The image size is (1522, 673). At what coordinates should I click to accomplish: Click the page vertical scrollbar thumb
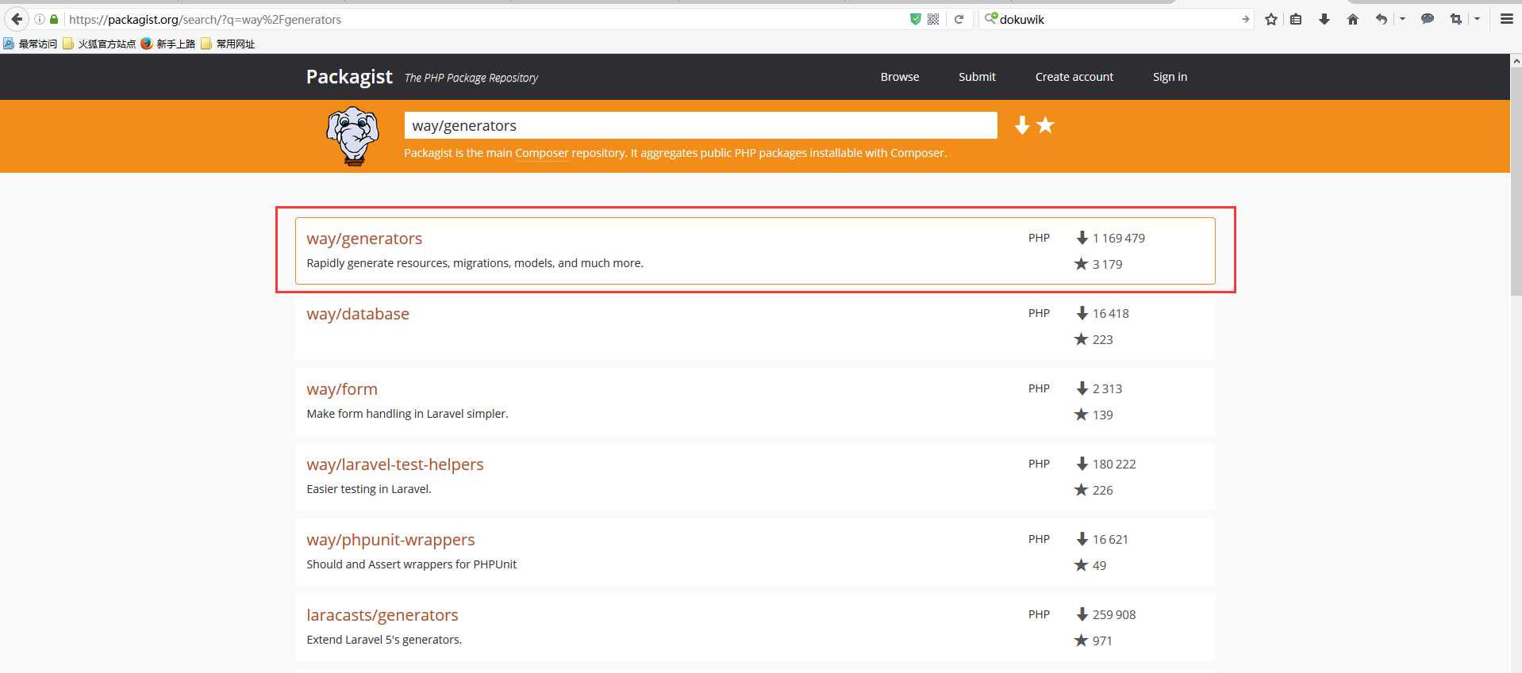[x=1516, y=182]
